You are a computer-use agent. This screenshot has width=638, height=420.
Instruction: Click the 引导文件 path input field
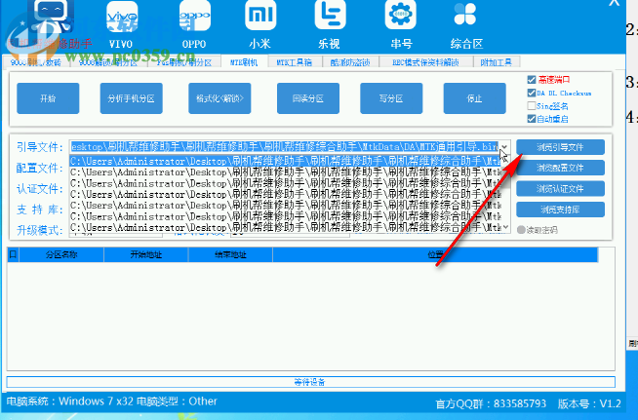point(285,147)
